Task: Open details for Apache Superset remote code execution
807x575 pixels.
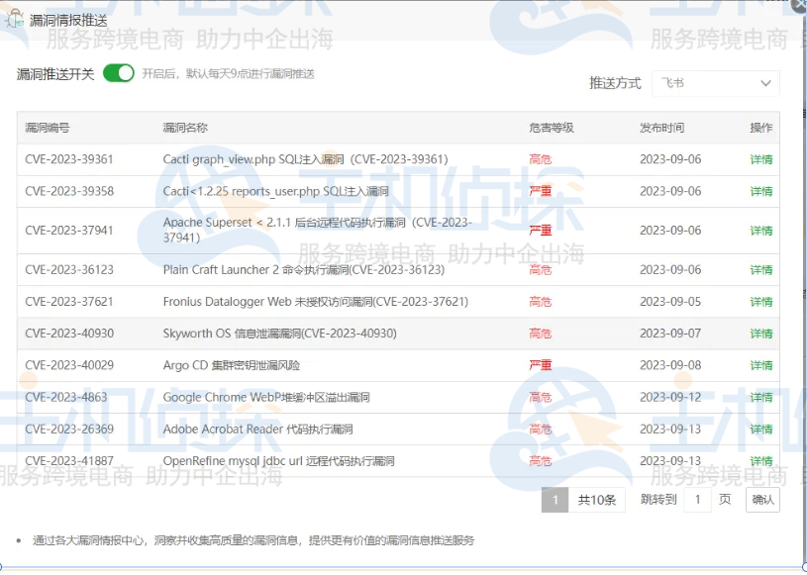Action: coord(763,230)
